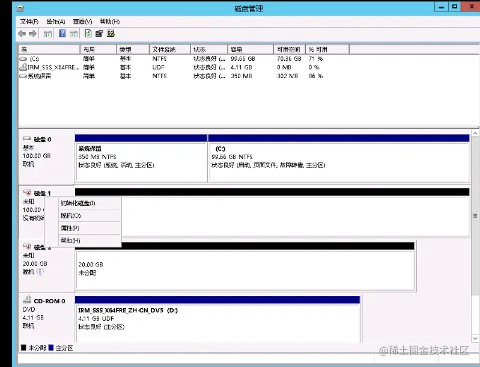Click the UDF file system cell

(x=159, y=67)
